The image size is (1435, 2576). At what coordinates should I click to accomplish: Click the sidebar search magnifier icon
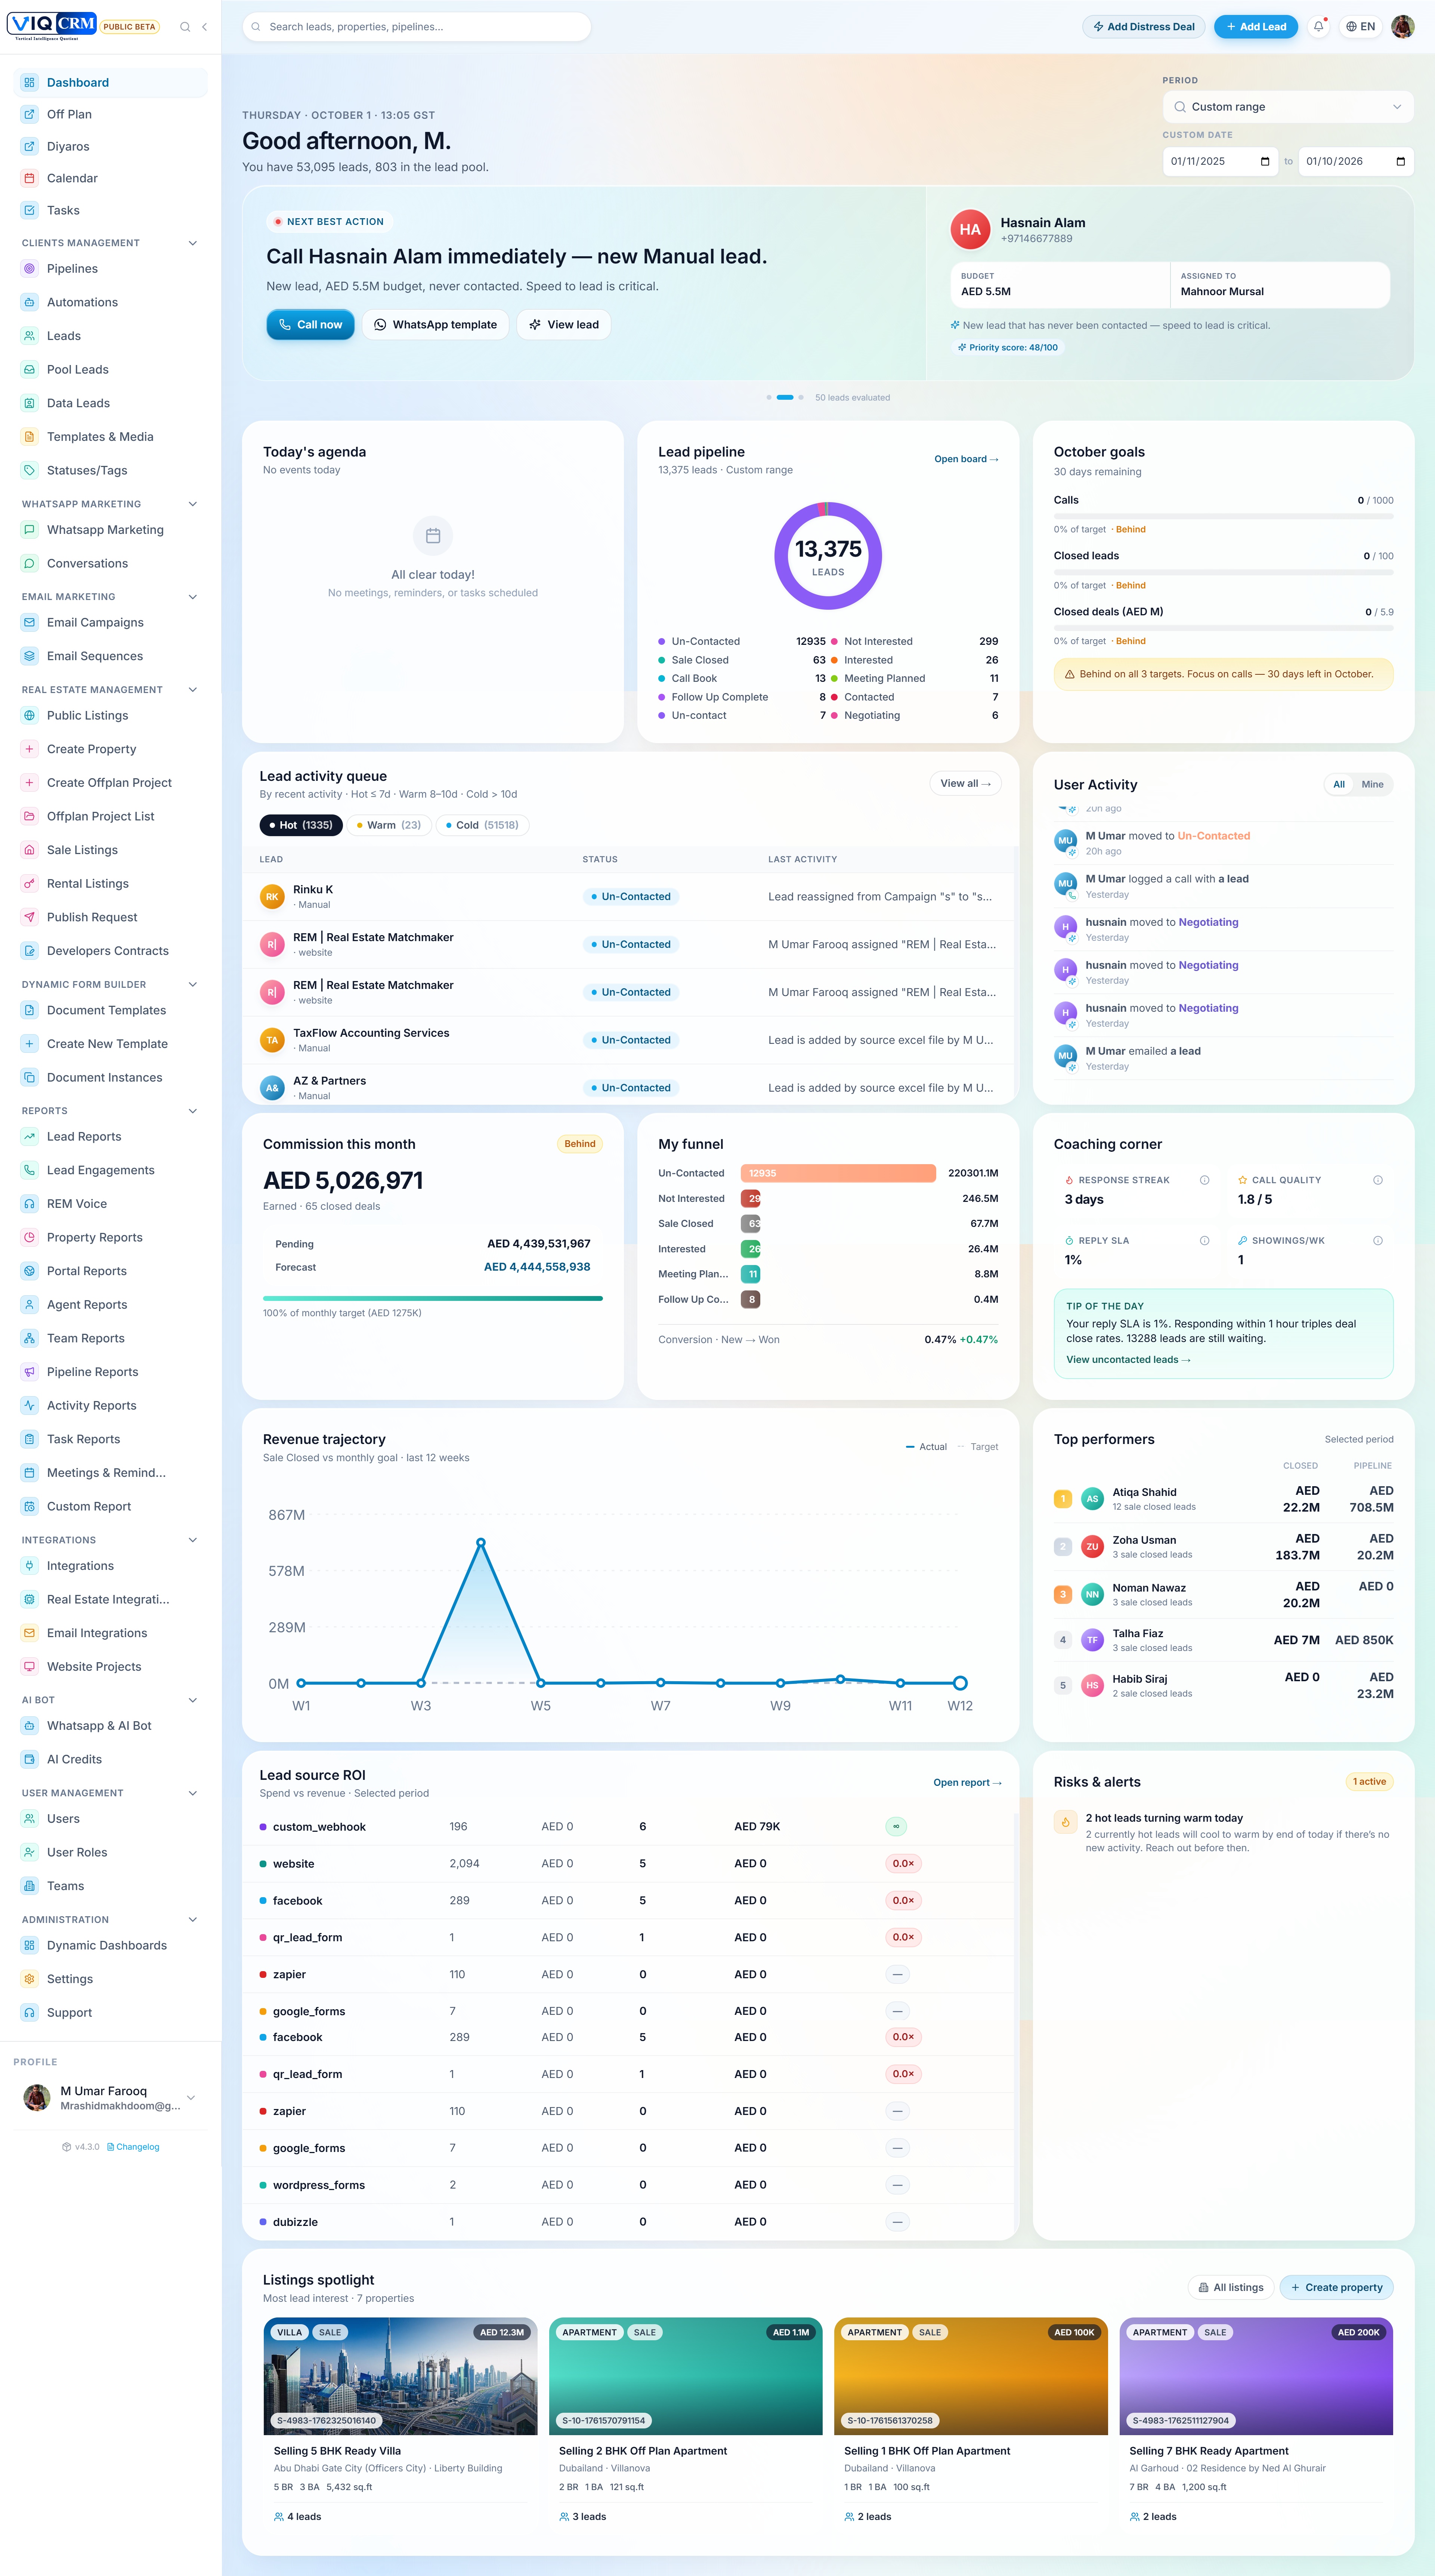tap(185, 27)
